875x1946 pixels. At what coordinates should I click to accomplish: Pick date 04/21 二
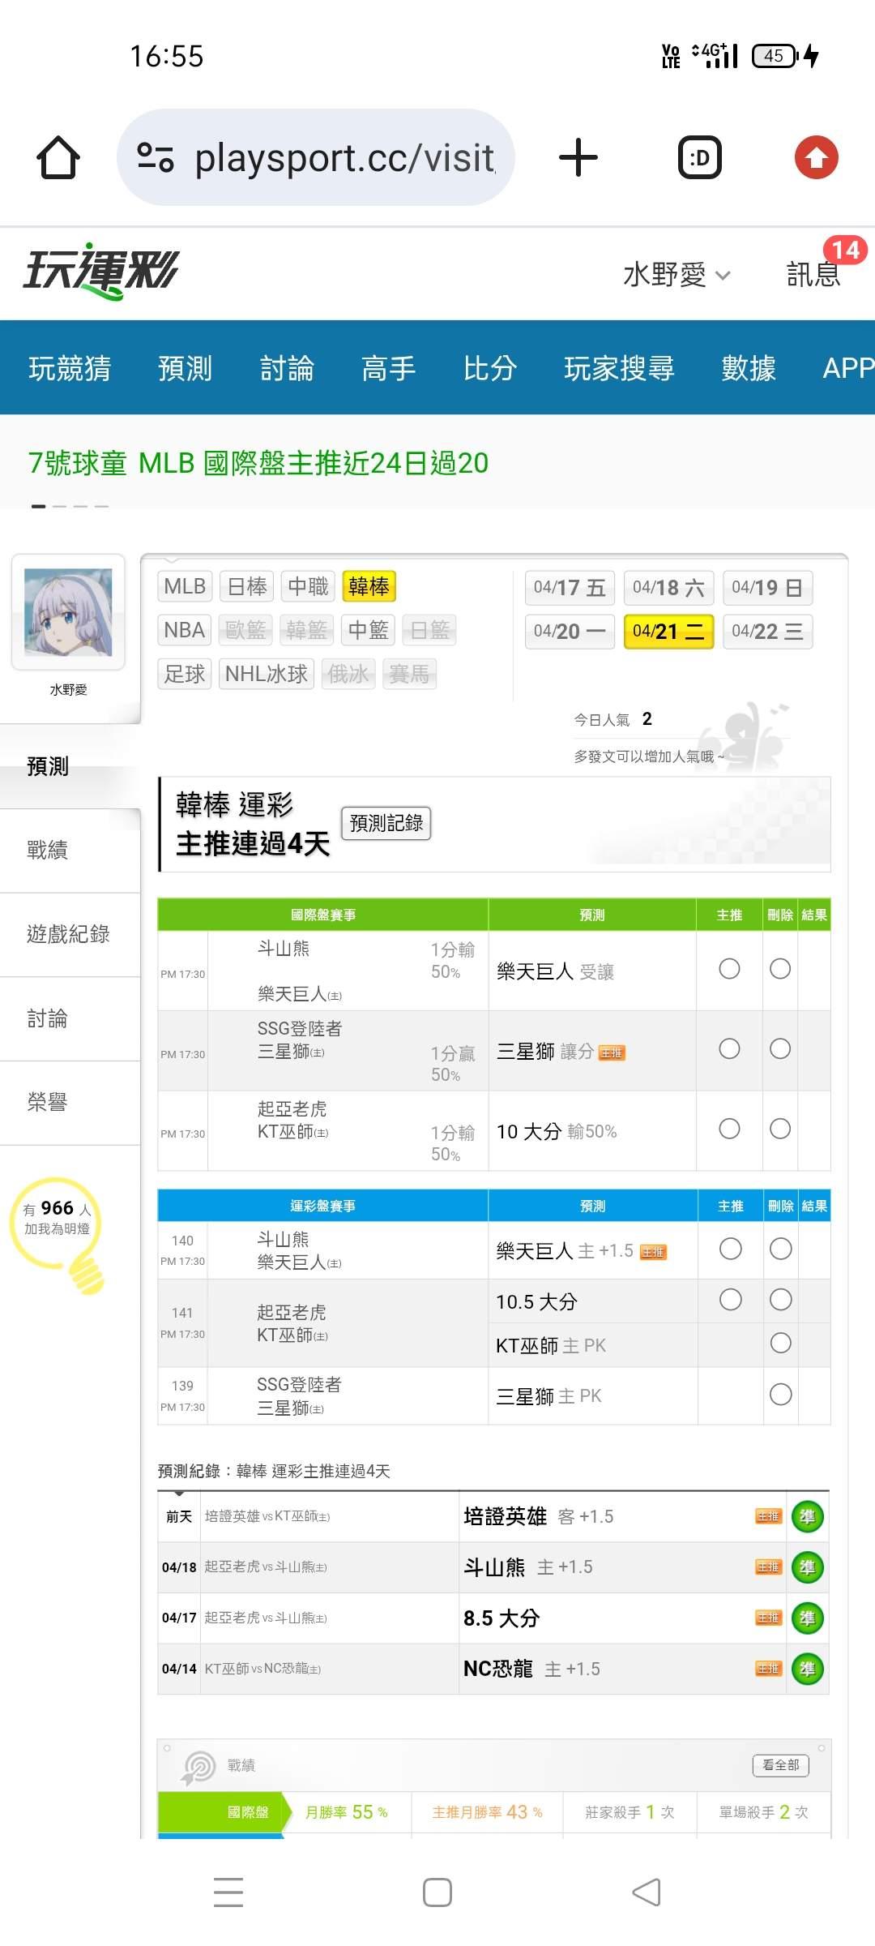668,632
